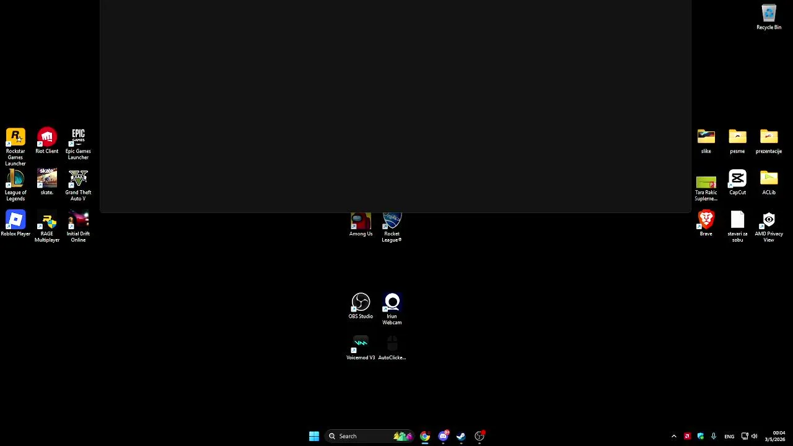Image resolution: width=793 pixels, height=446 pixels.
Task: Open the network tray icon
Action: (745, 436)
